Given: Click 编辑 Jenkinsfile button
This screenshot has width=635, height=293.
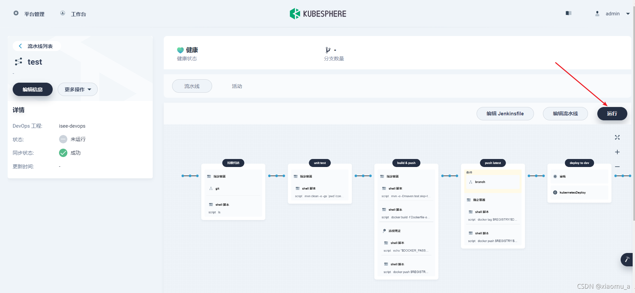Looking at the screenshot, I should [x=505, y=114].
